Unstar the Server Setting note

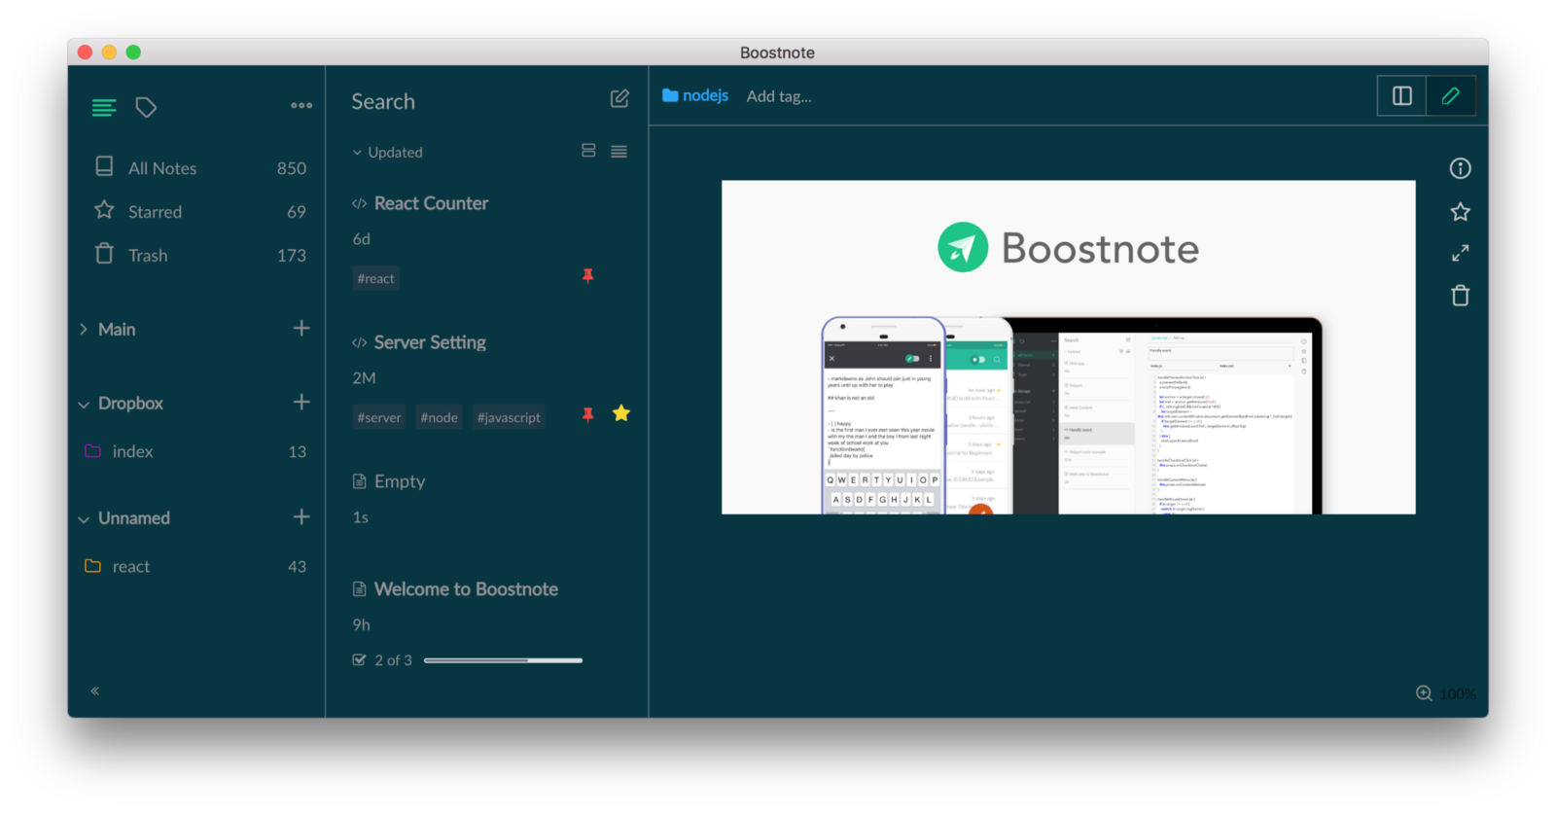621,414
